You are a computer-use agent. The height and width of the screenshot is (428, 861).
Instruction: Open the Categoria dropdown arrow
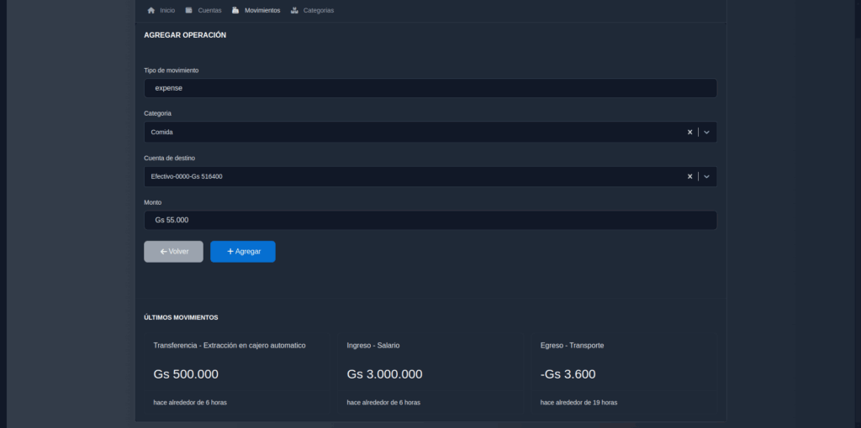(706, 132)
